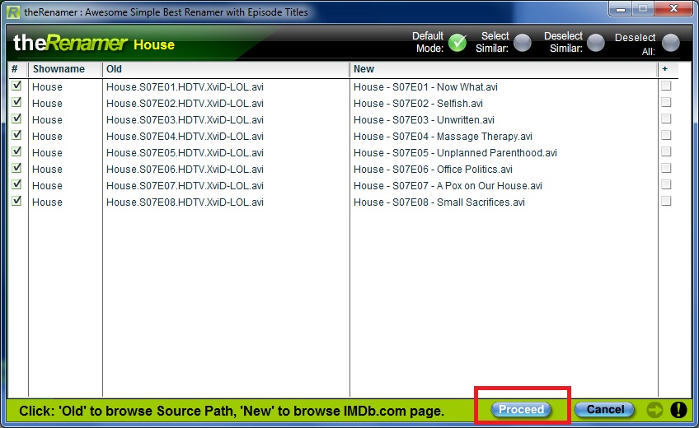Image resolution: width=699 pixels, height=428 pixels.
Task: Uncheck the left checkbox for House.S07E03
Action: pyautogui.click(x=16, y=119)
